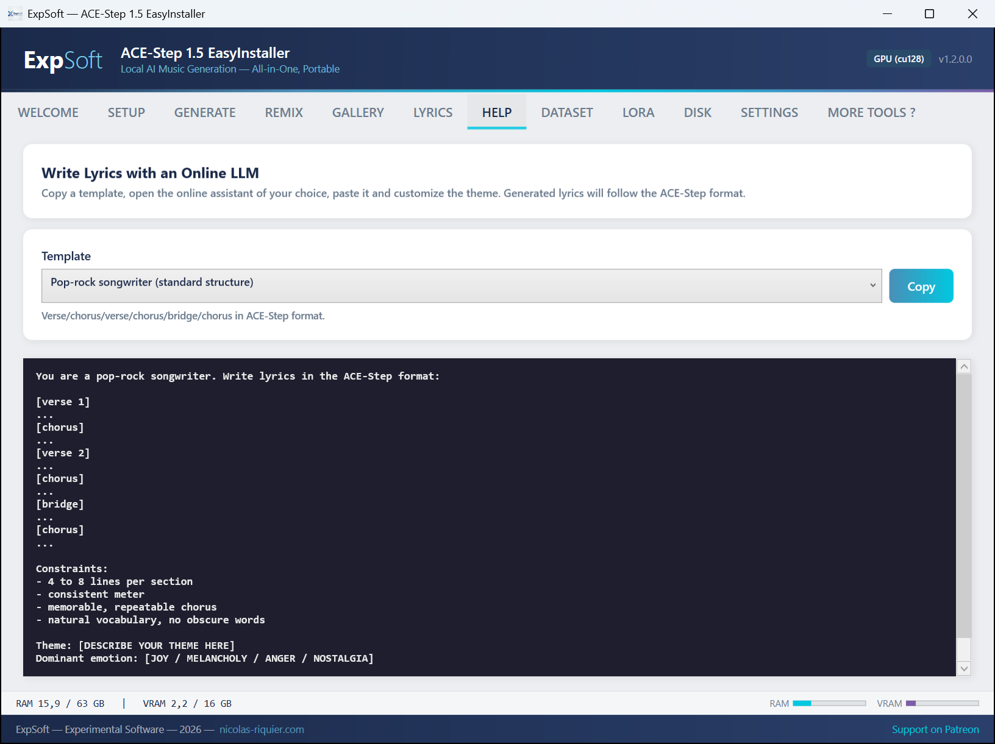Click the 'RAM 15,9 / 63 GB' status text
Screen dimensions: 995x744
click(60, 703)
